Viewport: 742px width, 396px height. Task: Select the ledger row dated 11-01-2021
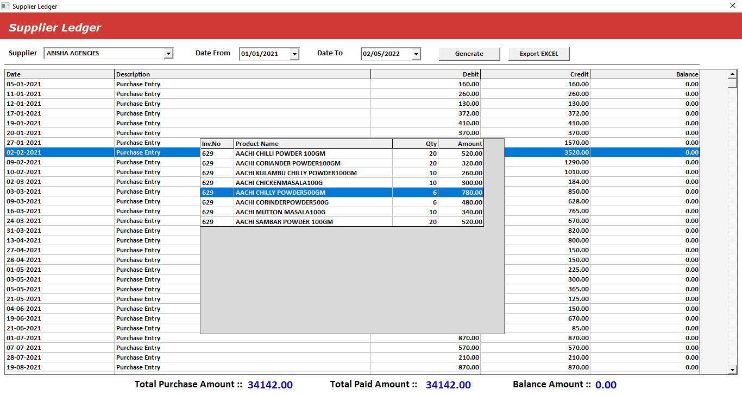point(352,94)
